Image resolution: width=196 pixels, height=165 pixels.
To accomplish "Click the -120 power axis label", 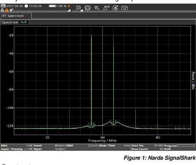I will click(10, 126).
